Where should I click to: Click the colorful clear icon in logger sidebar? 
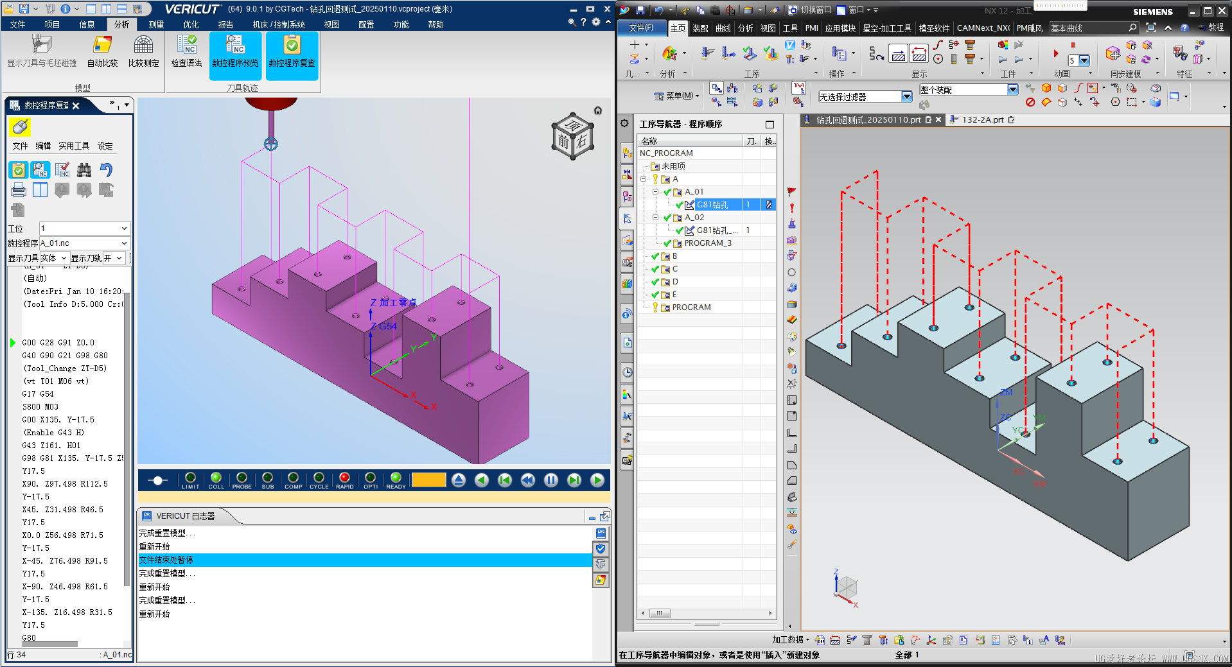click(x=601, y=580)
